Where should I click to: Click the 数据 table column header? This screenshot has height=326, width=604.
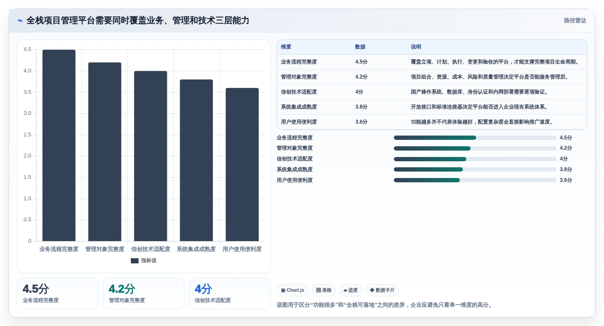pyautogui.click(x=360, y=47)
